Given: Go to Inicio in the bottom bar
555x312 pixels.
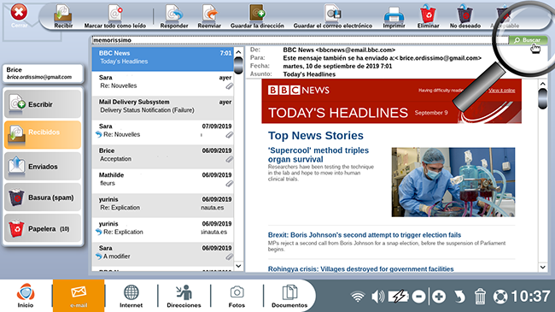Looking at the screenshot, I should (26, 296).
